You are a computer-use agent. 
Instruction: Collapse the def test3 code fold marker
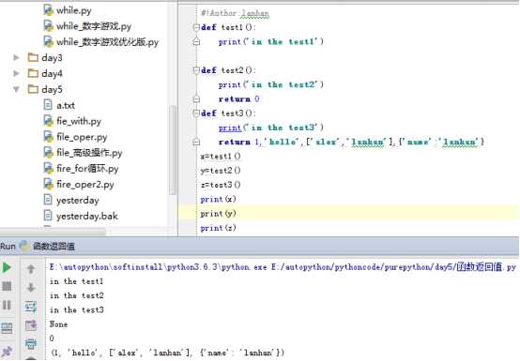point(196,113)
